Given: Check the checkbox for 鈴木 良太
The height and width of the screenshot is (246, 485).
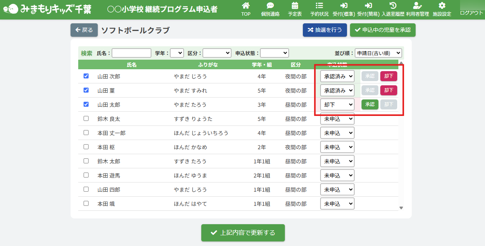Looking at the screenshot, I should [x=86, y=119].
